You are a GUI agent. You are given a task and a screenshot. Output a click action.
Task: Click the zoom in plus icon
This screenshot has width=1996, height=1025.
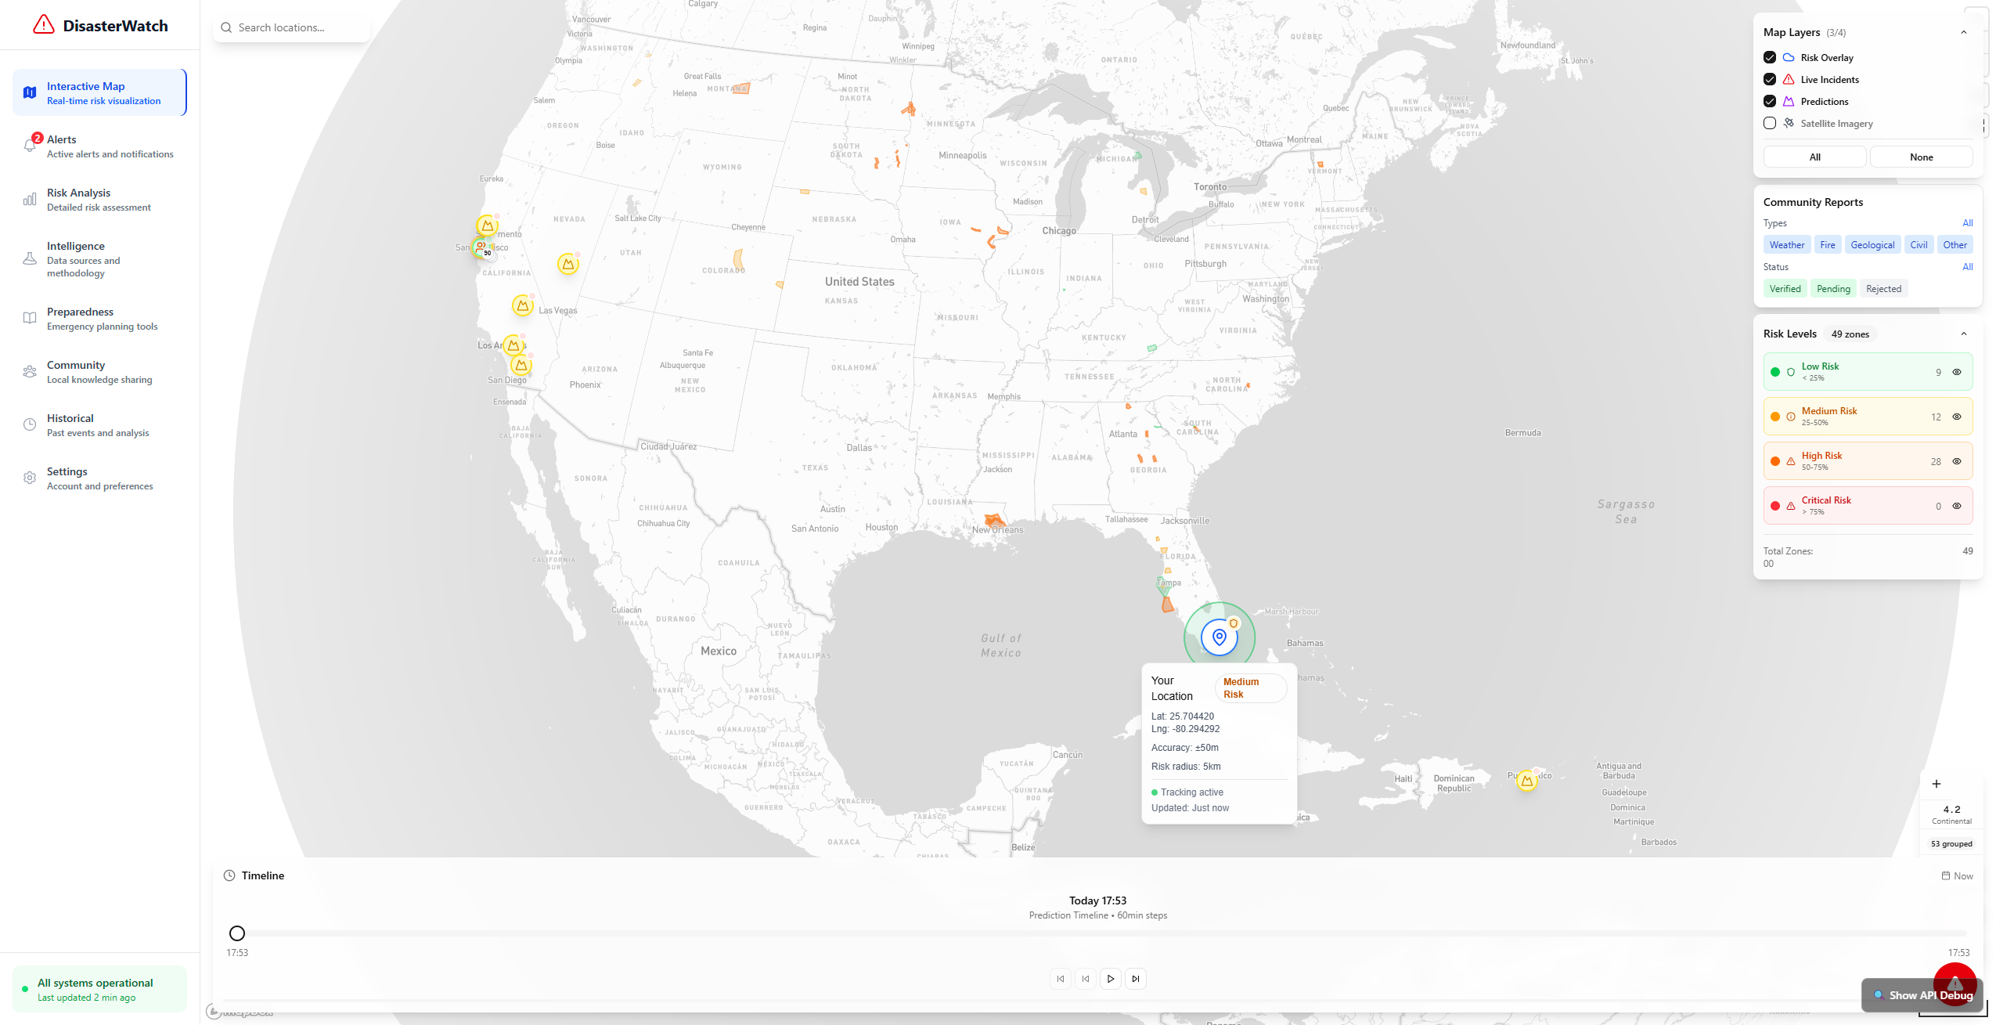1936,784
